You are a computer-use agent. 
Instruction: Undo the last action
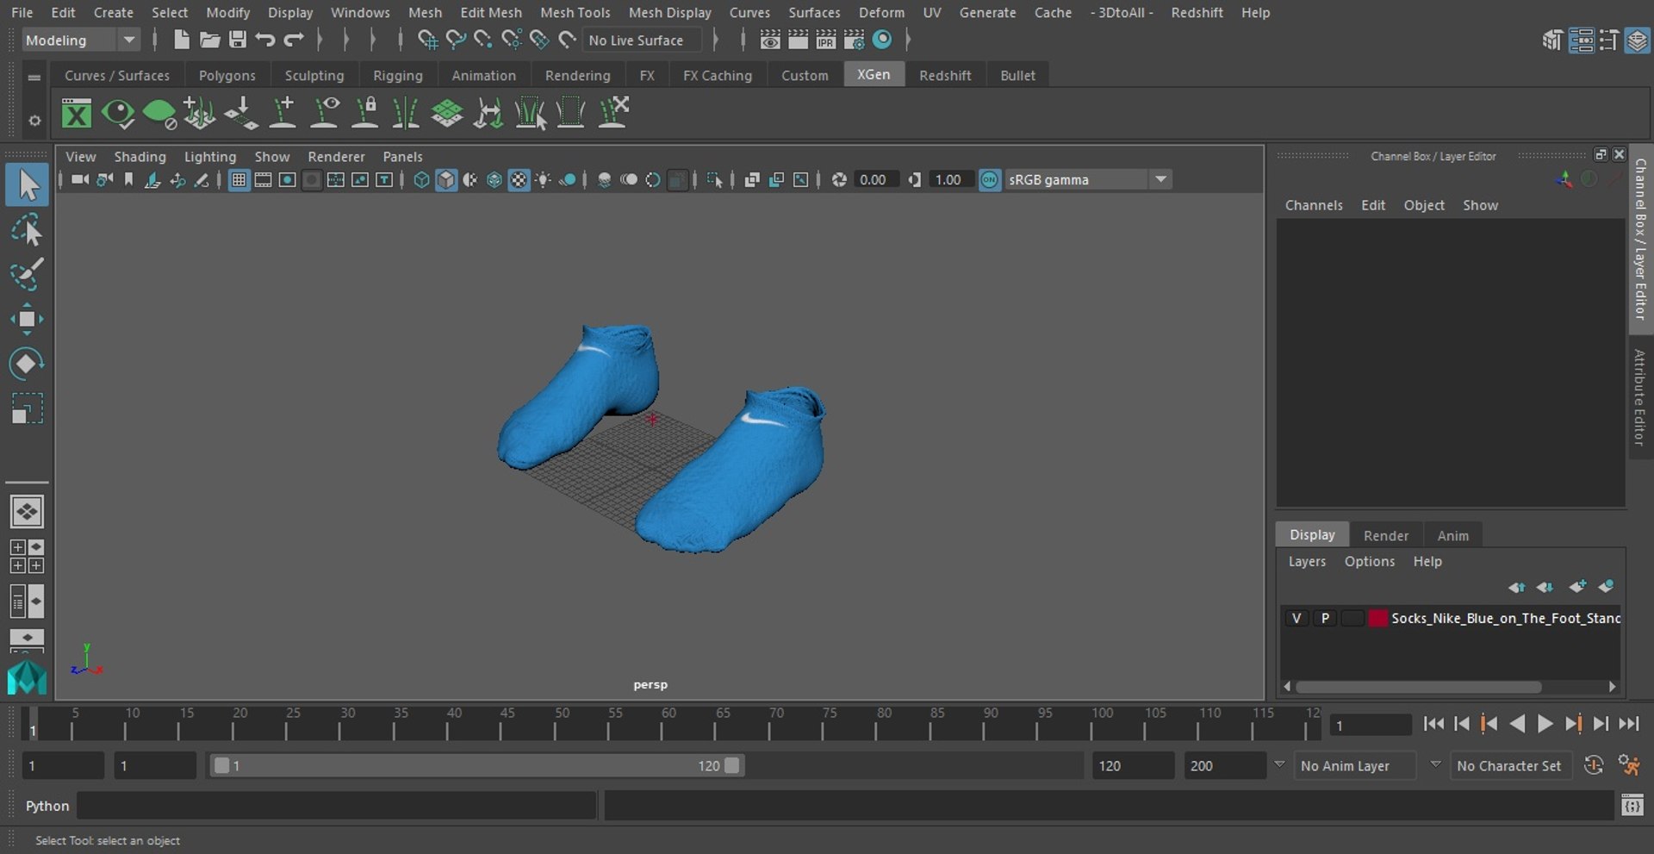[265, 40]
